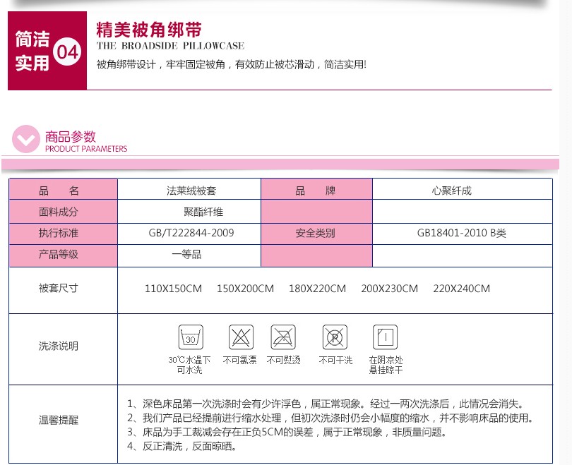Click the 150X200CM size
The image size is (572, 465).
(x=245, y=289)
